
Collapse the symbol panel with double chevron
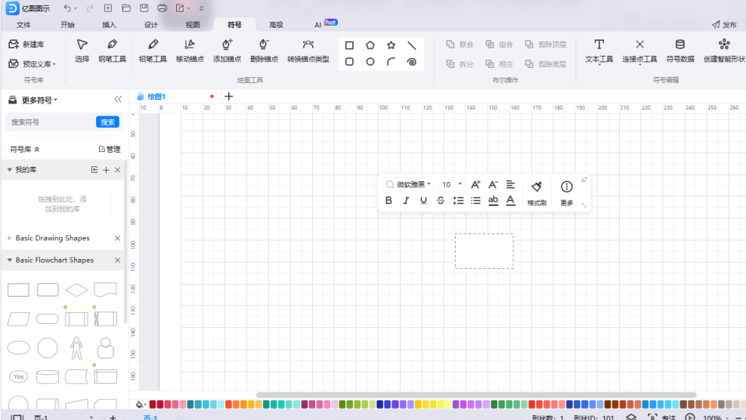118,100
